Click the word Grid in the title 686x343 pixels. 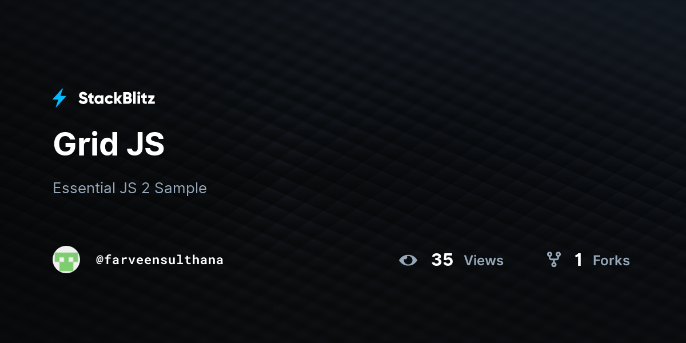(x=85, y=144)
